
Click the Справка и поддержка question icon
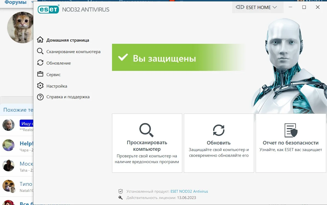pos(40,97)
